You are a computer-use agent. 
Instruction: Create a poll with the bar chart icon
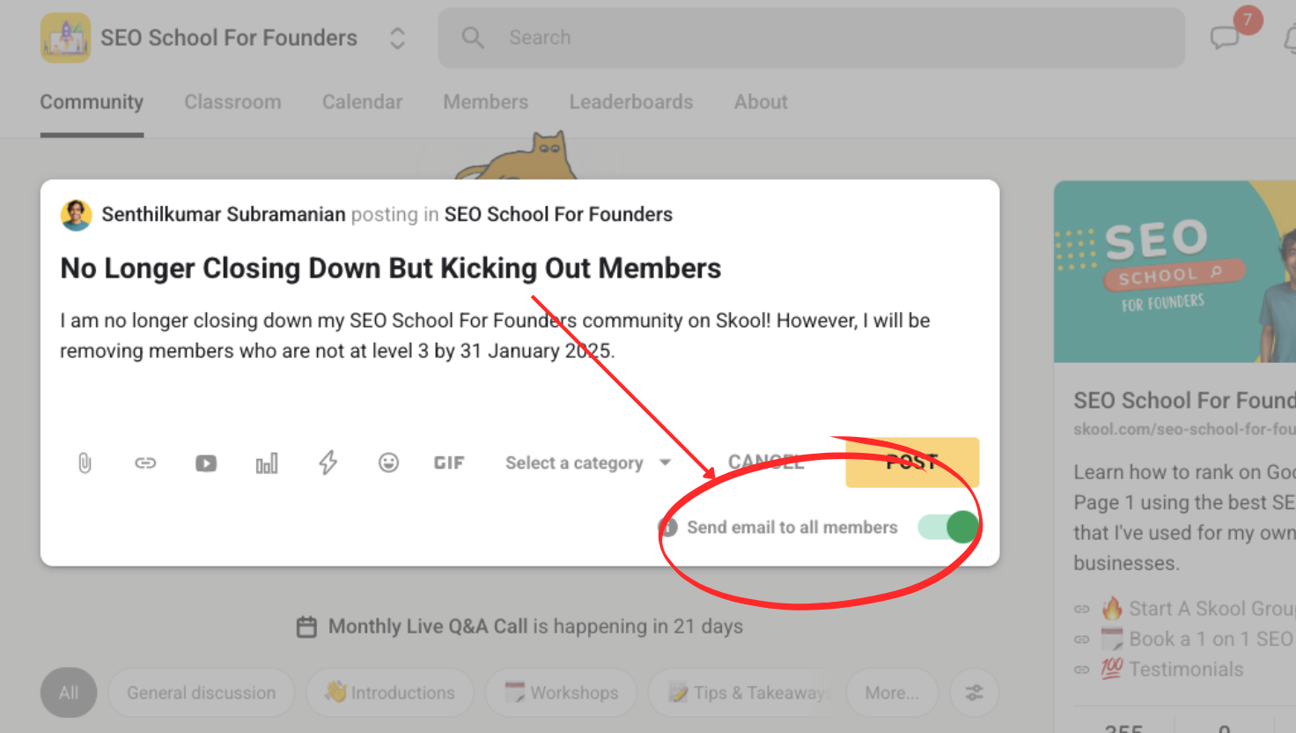click(x=267, y=463)
